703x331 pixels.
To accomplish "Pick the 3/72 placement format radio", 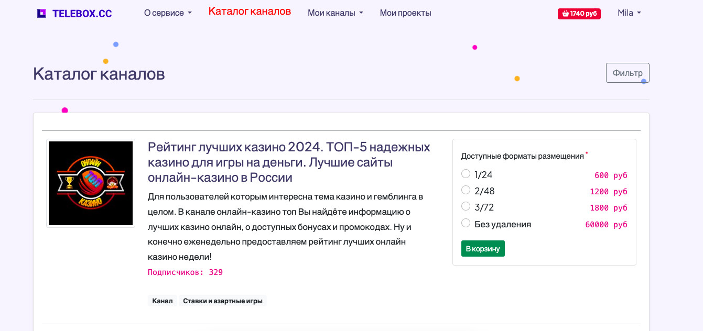I will tap(466, 206).
